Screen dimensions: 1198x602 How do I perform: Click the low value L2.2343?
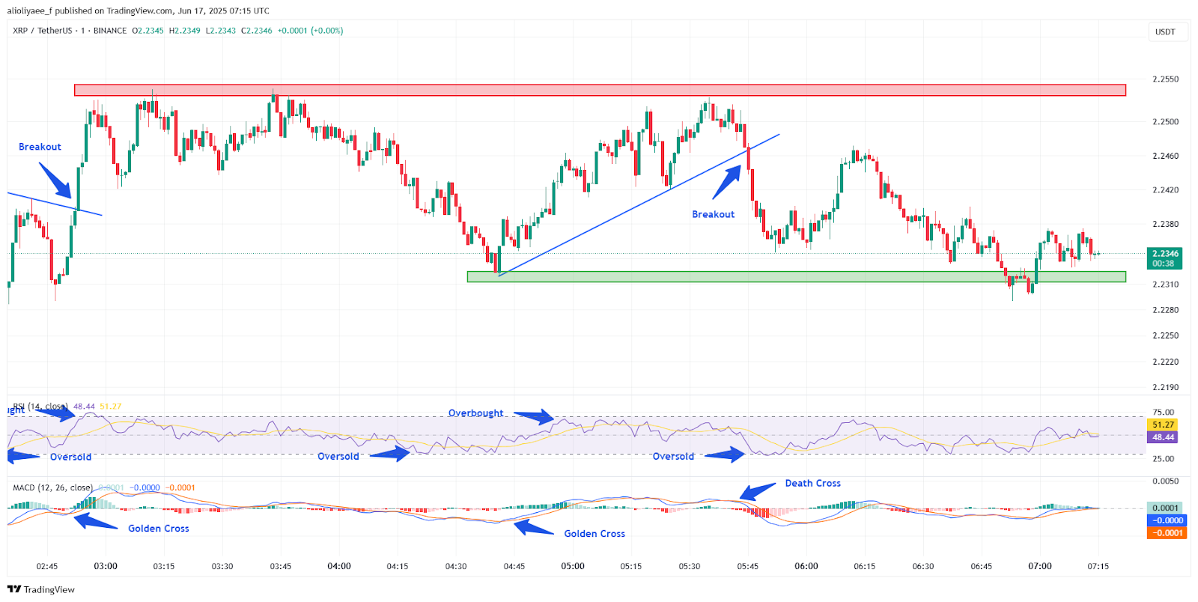point(220,31)
